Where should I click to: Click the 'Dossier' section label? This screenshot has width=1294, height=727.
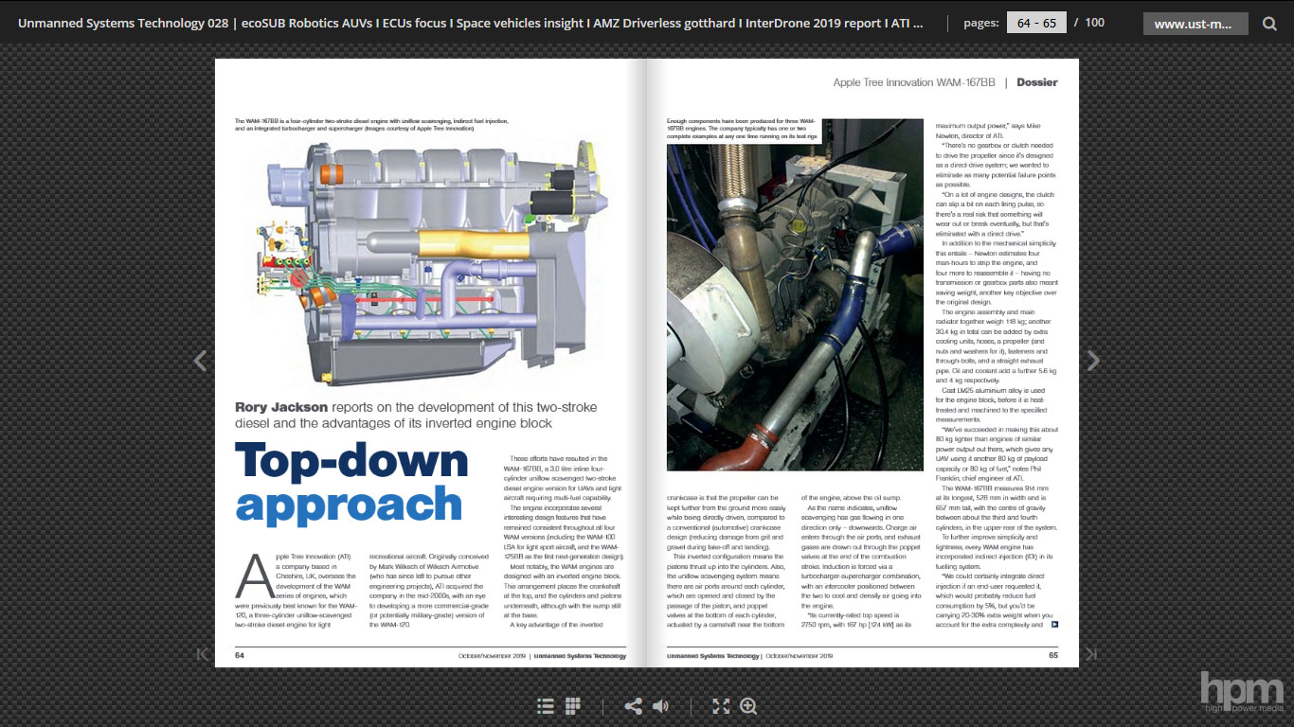(1037, 82)
